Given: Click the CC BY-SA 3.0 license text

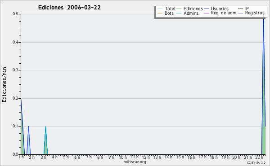Looking at the screenshot, I should click(x=256, y=163).
